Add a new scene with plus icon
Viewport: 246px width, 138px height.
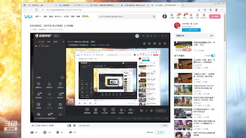coord(63,42)
